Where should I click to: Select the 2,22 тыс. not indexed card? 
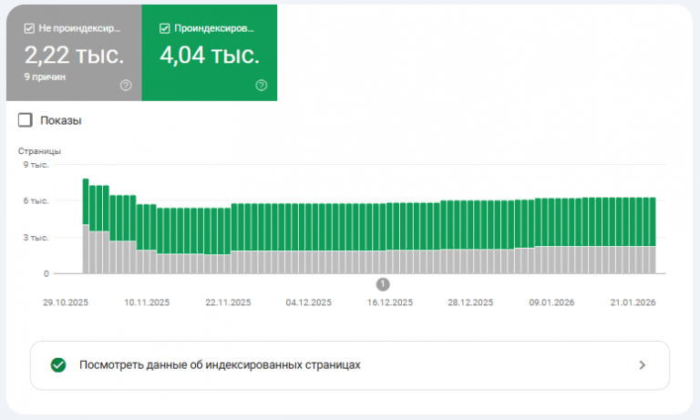[x=74, y=53]
